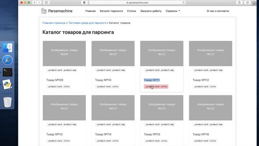Image resolution: width=259 pixels, height=146 pixels.
Task: Click the Каталог товаров breadcrumb text
Action: [120, 23]
